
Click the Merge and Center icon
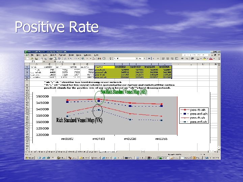[177, 59]
